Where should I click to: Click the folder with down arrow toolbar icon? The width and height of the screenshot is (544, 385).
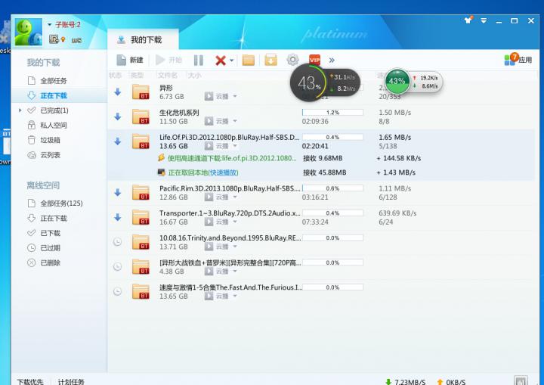coord(271,60)
